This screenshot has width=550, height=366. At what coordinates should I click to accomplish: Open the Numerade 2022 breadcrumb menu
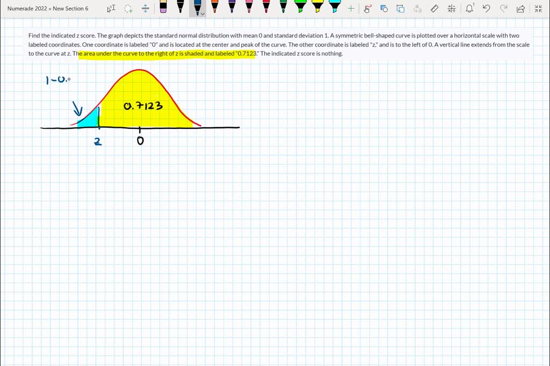(26, 8)
